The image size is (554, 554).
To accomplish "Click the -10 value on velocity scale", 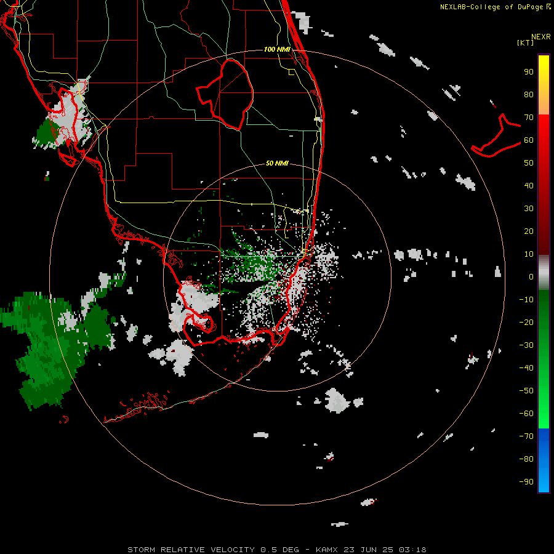I will [526, 300].
